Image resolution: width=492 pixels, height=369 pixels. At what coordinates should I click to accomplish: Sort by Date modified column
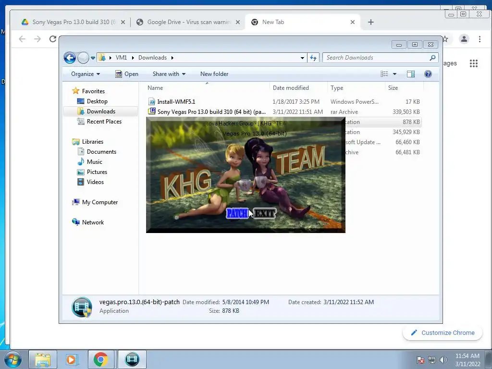point(291,88)
